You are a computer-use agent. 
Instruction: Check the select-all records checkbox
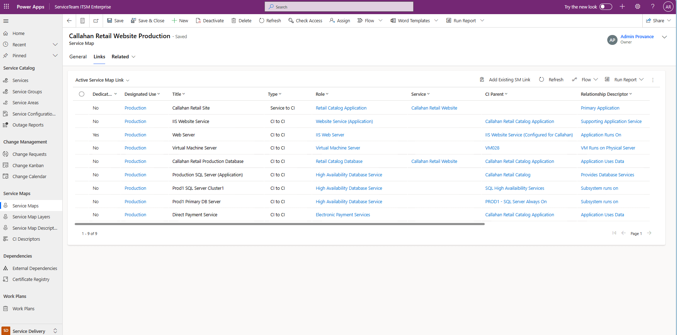82,94
